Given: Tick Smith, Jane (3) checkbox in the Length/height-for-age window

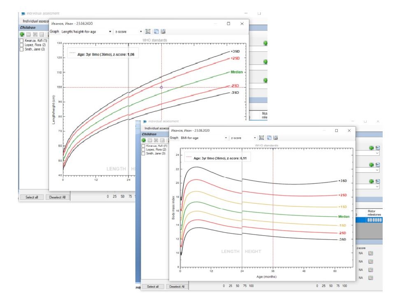Looking at the screenshot, I should point(22,49).
